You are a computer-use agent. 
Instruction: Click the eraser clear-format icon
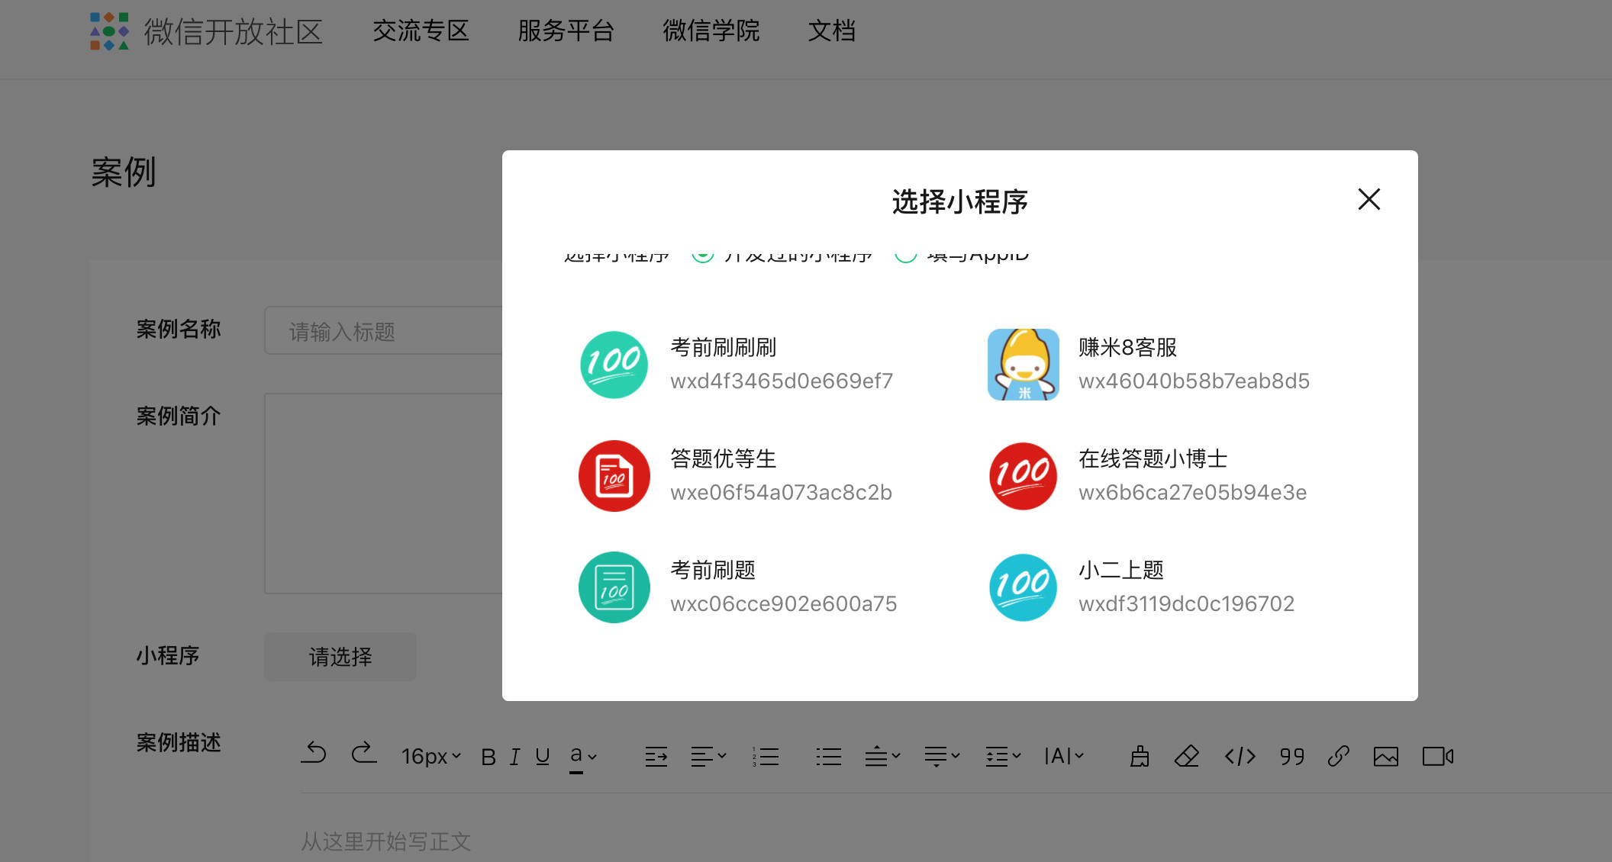point(1187,756)
